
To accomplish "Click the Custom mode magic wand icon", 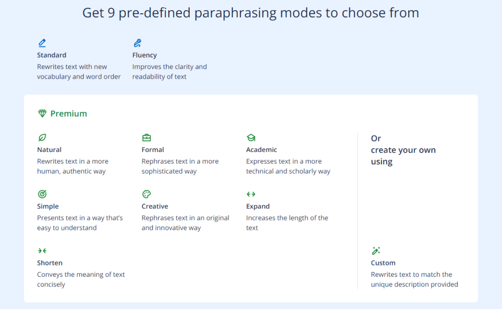I will click(376, 251).
